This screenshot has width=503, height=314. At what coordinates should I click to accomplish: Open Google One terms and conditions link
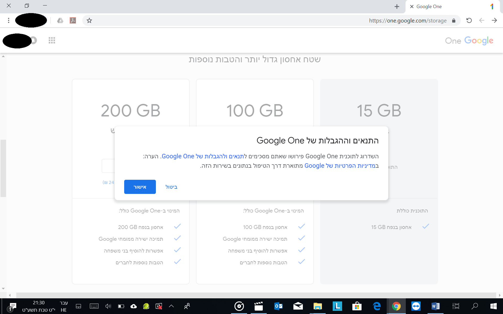pyautogui.click(x=203, y=156)
